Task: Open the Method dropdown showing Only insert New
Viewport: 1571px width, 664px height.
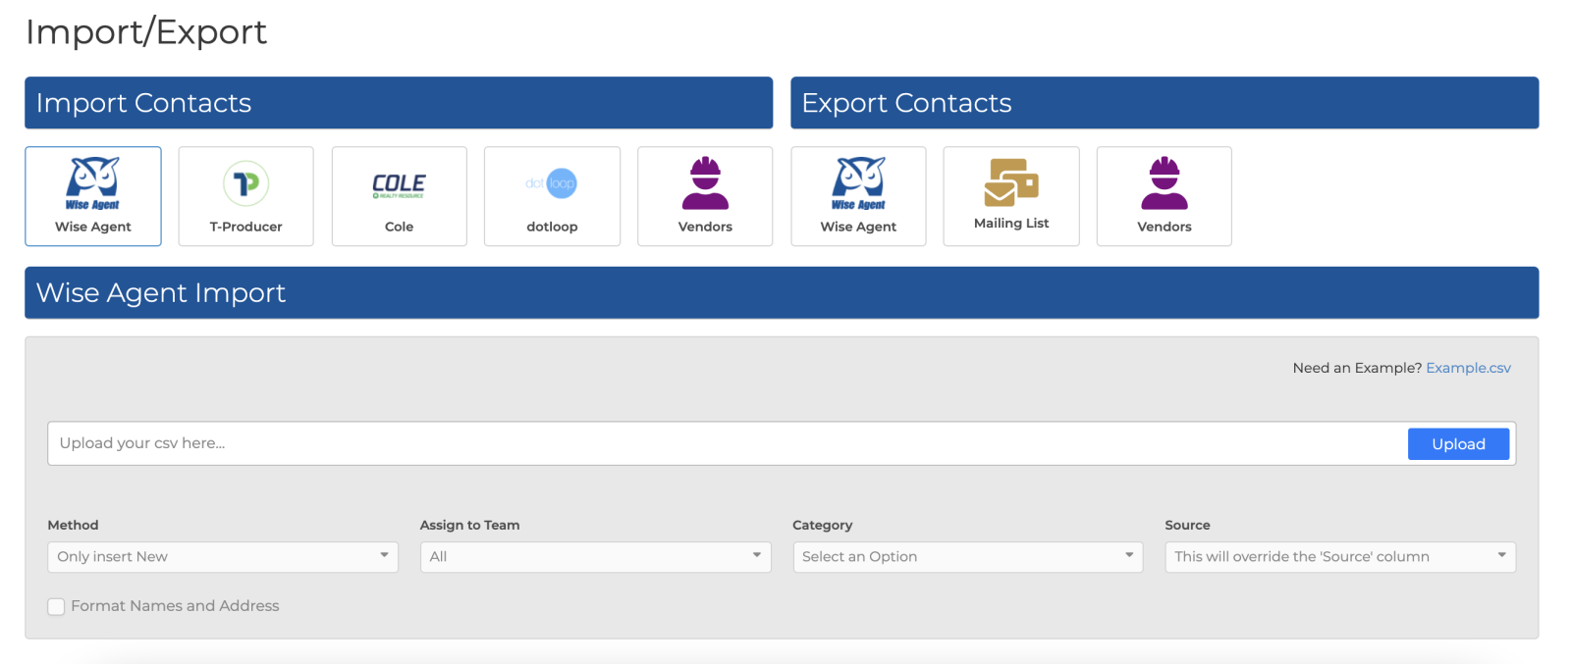Action: [x=223, y=557]
